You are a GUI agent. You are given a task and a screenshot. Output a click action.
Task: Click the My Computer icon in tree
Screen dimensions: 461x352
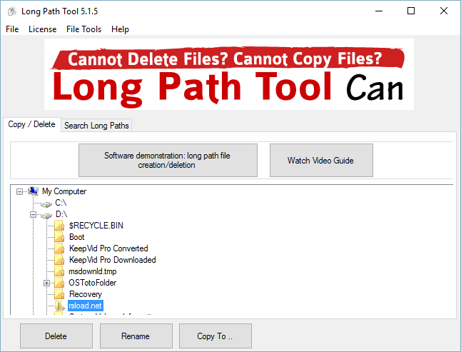[x=34, y=191]
